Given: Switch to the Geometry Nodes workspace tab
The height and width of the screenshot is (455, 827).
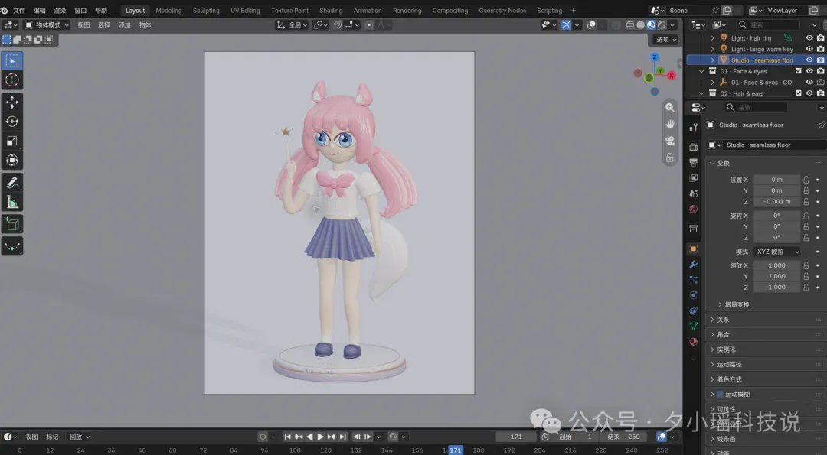Looking at the screenshot, I should click(502, 11).
